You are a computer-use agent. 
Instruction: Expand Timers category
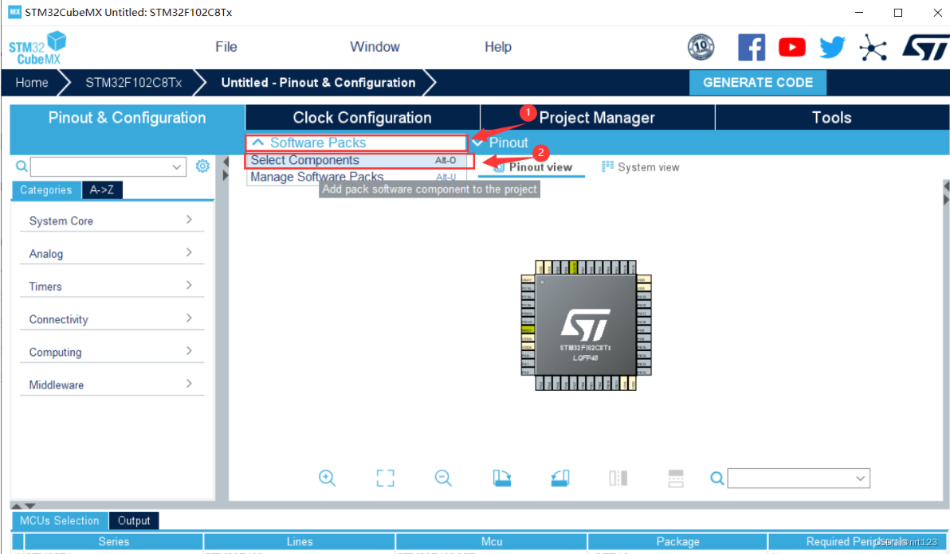click(112, 286)
